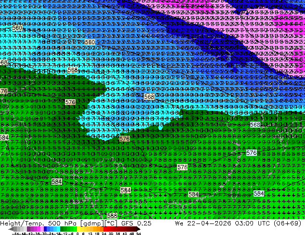Click the 588 height contour label

(x=112, y=215)
